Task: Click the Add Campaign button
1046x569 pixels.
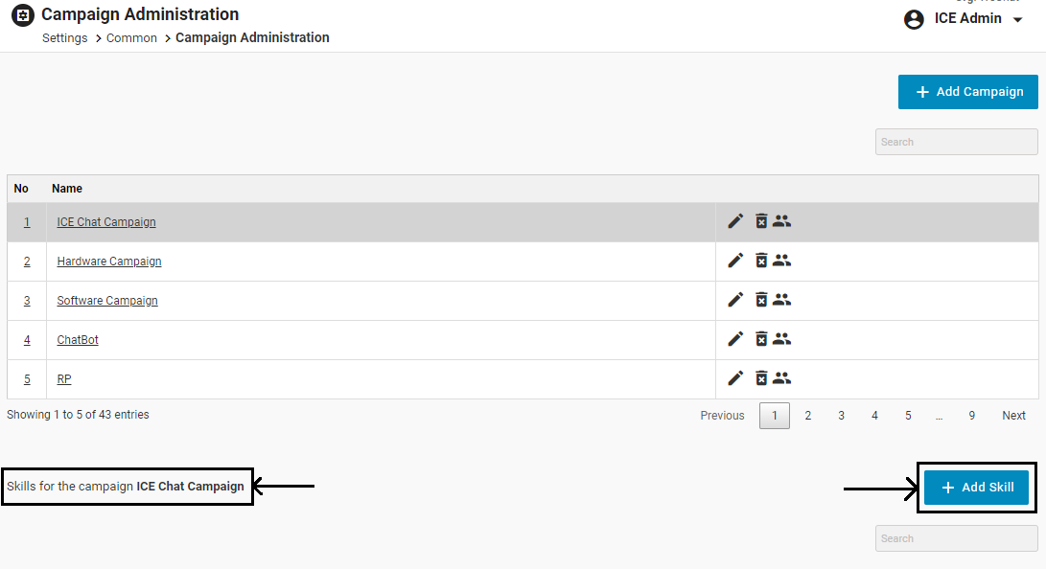Action: tap(967, 92)
